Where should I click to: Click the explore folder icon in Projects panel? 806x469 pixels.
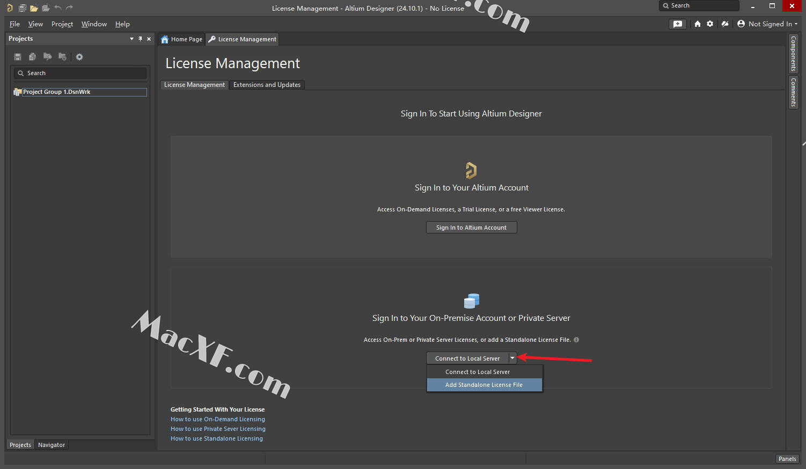click(48, 57)
